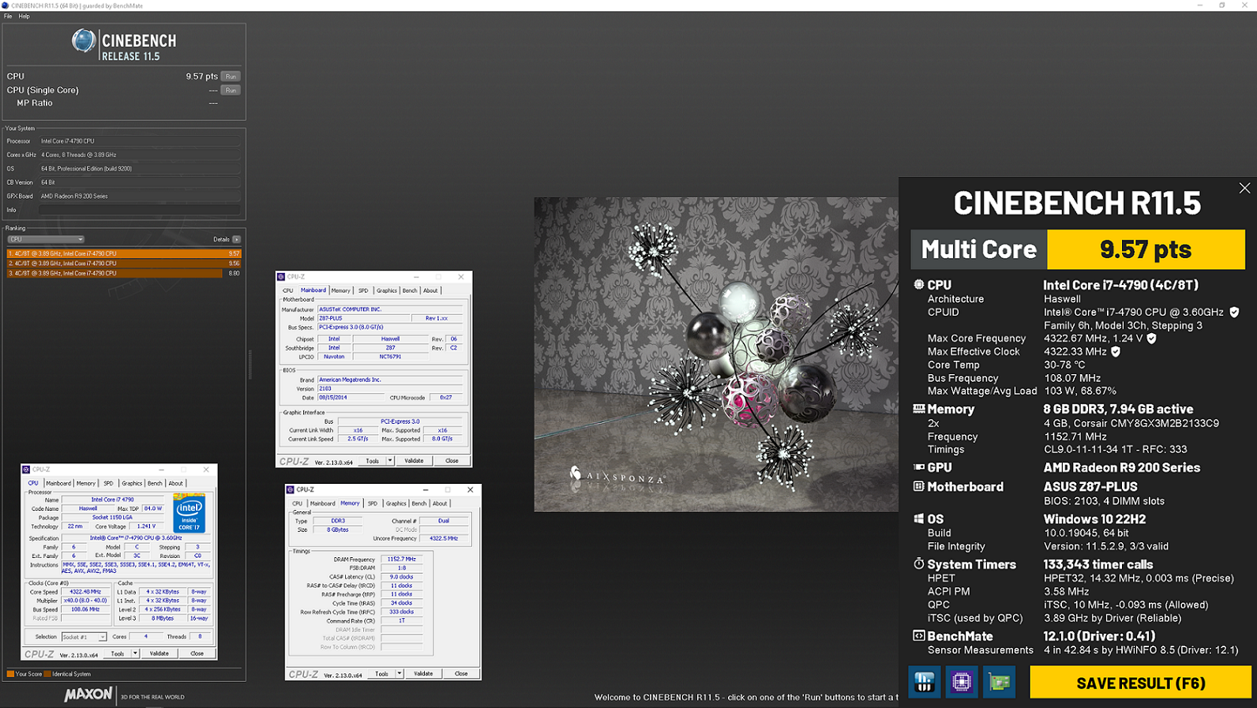Click Close button in the CPU-Z CPU window
1257x708 pixels.
click(x=197, y=654)
